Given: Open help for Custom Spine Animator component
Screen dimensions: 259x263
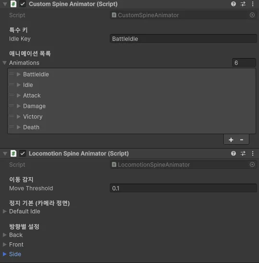Looking at the screenshot, I should click(233, 4).
